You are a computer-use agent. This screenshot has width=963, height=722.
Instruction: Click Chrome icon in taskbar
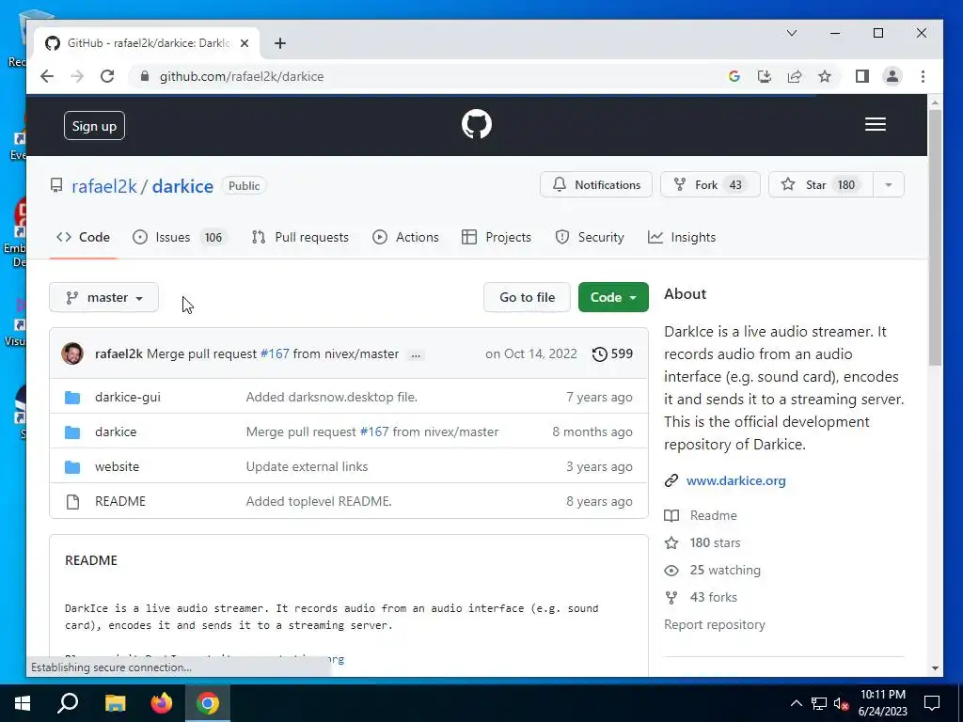coord(208,703)
